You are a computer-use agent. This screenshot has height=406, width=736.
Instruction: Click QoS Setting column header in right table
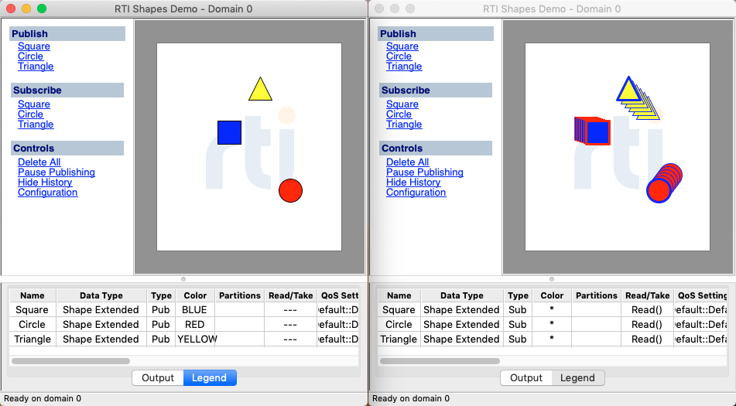700,295
